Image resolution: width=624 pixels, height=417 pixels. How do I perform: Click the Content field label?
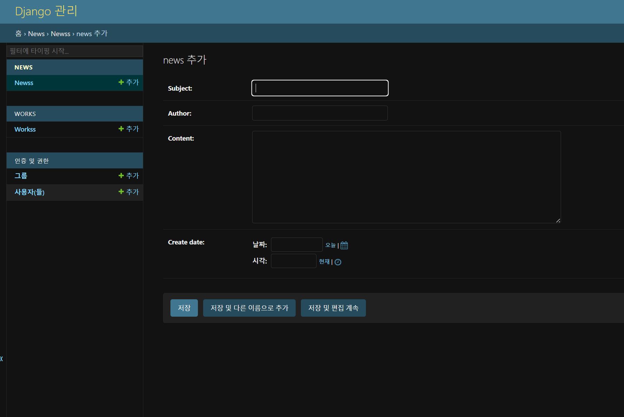click(x=181, y=139)
